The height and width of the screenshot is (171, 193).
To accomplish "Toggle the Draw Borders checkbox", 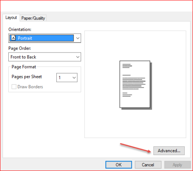I will pyautogui.click(x=14, y=87).
